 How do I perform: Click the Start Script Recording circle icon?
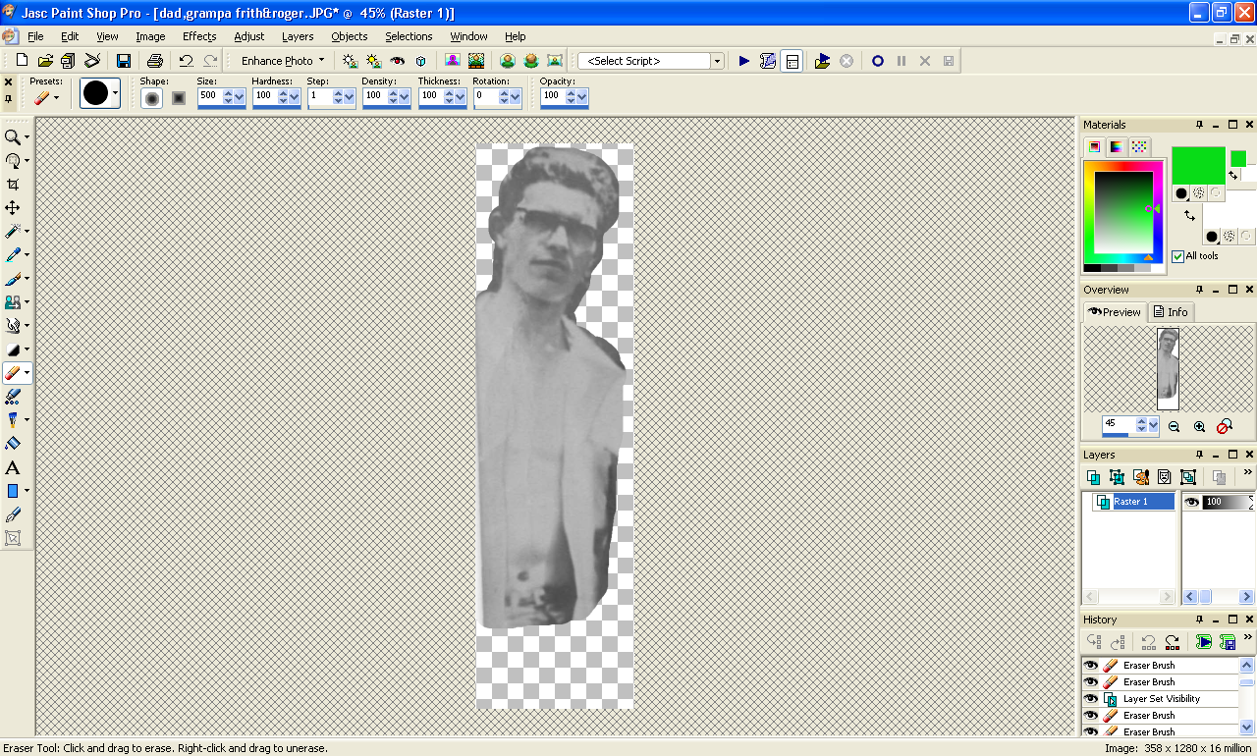(878, 61)
